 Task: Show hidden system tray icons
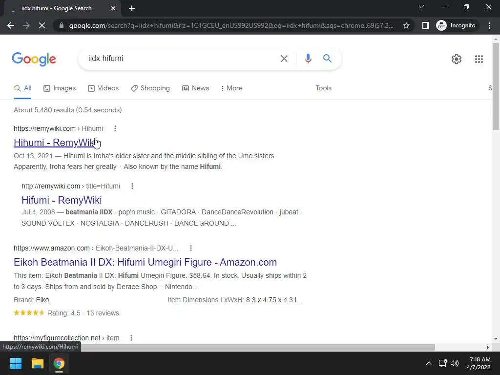[429, 363]
